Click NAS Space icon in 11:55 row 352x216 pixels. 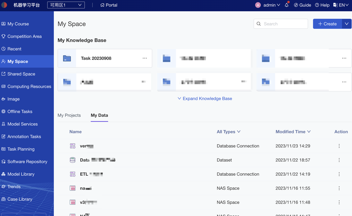pos(73,188)
